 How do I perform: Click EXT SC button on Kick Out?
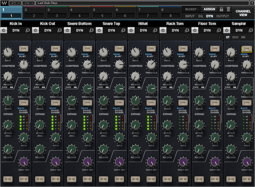pos(55,179)
